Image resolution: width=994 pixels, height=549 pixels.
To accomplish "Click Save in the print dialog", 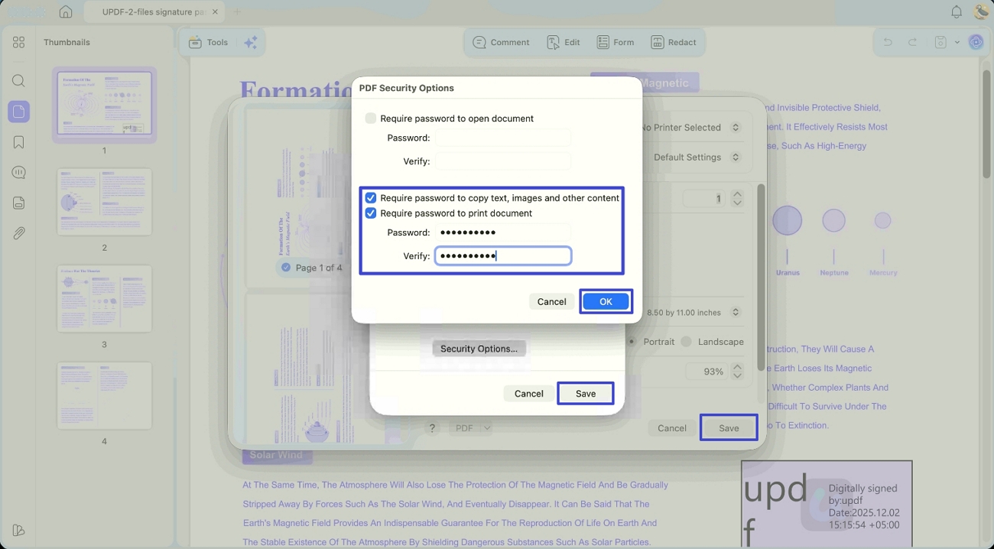I will point(729,428).
